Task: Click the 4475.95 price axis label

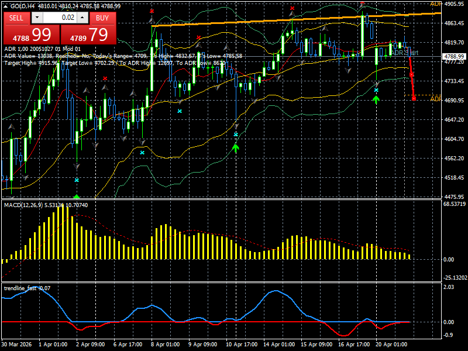Action: pyautogui.click(x=454, y=197)
